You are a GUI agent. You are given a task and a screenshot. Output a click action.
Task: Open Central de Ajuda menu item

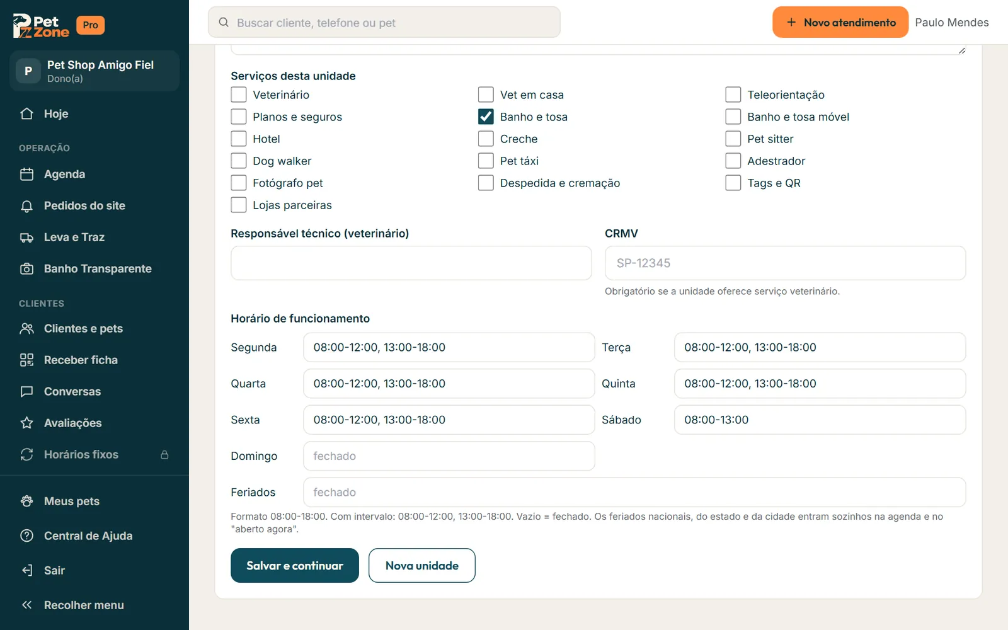pos(94,536)
